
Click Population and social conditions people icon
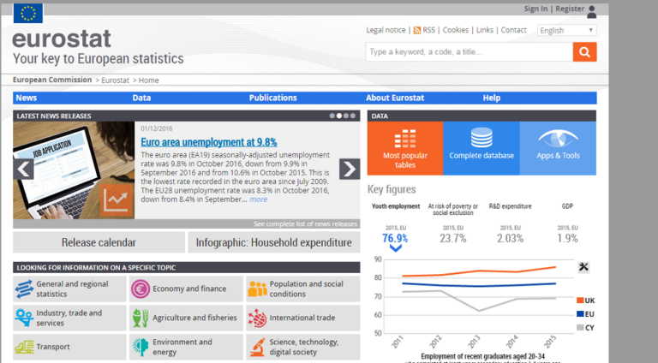[257, 289]
